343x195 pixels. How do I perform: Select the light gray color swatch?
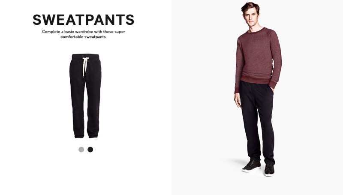pyautogui.click(x=81, y=150)
